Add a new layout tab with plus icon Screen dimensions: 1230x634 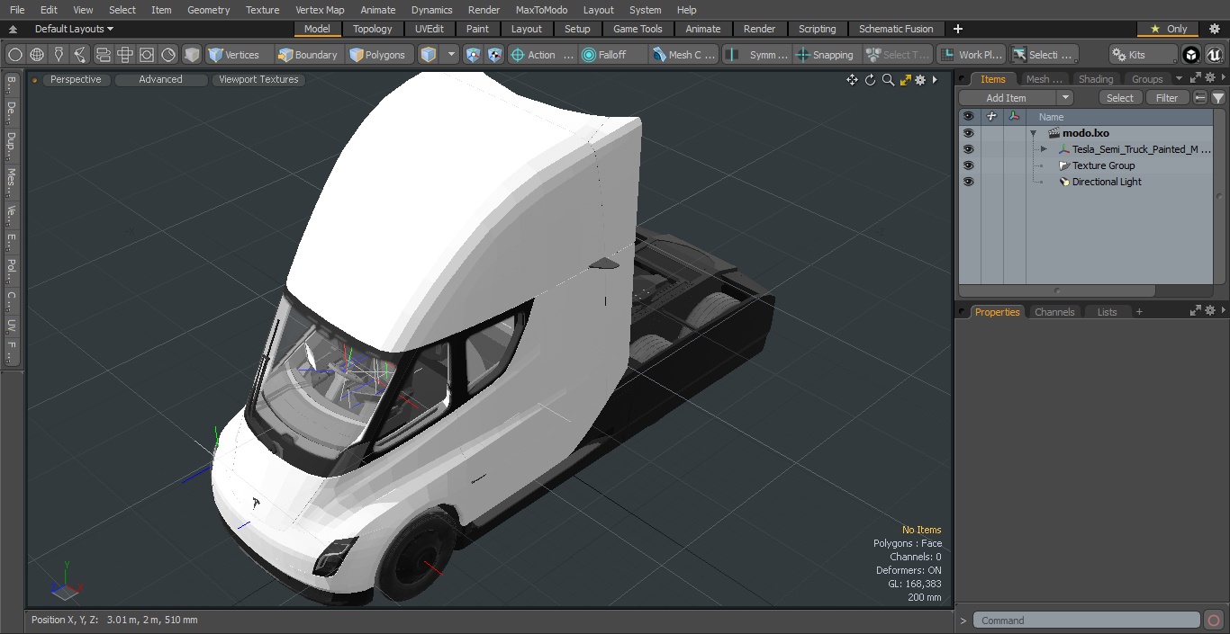tap(958, 29)
